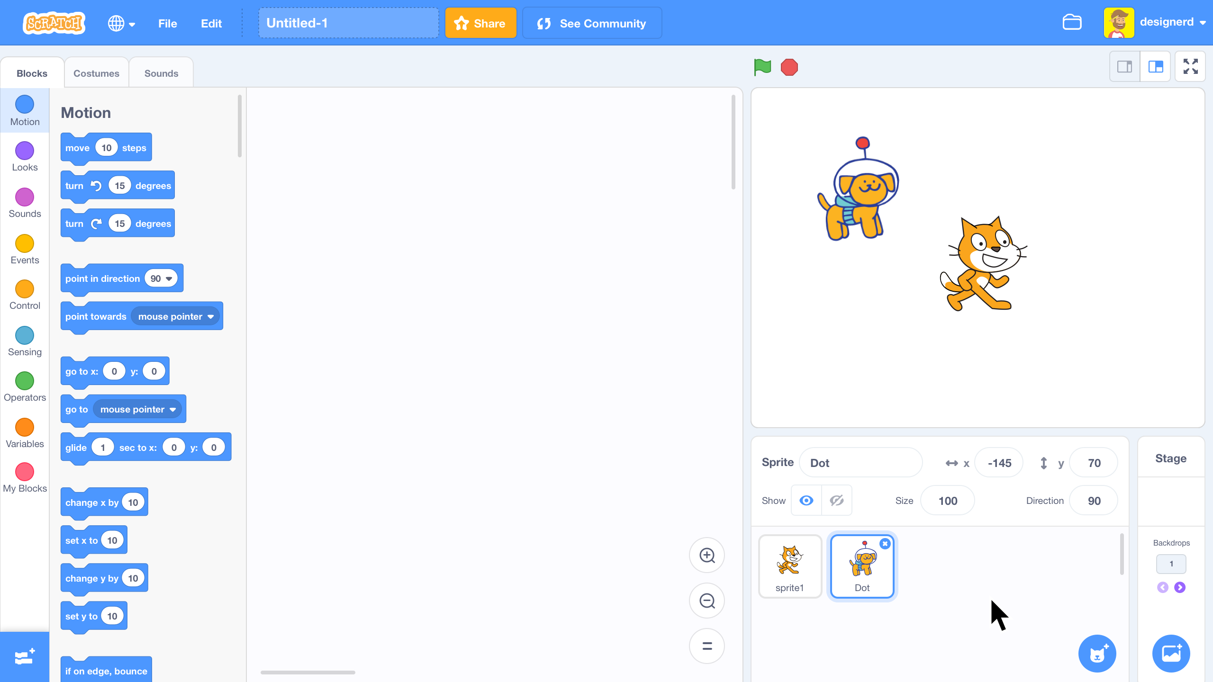Show the sprite with eye icon
1213x682 pixels.
806,501
